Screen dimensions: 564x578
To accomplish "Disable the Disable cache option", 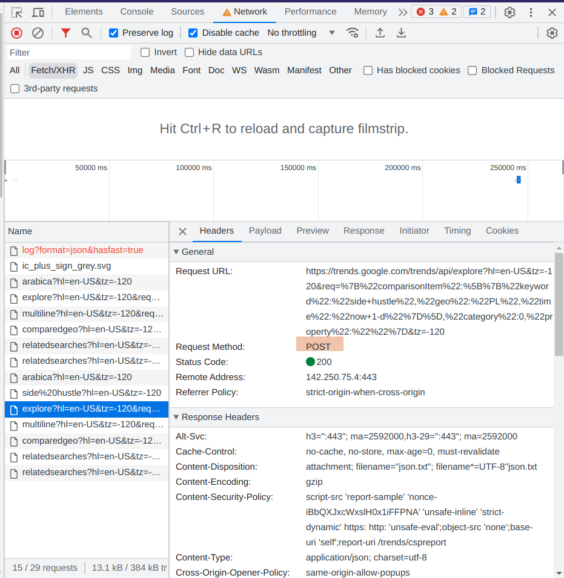I will click(193, 33).
